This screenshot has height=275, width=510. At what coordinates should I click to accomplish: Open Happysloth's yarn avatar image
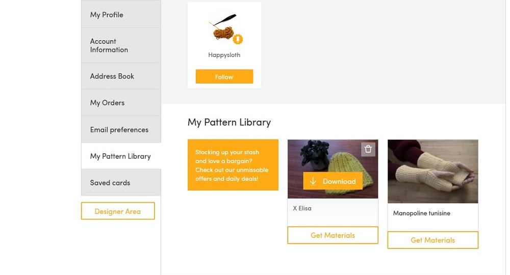[224, 27]
